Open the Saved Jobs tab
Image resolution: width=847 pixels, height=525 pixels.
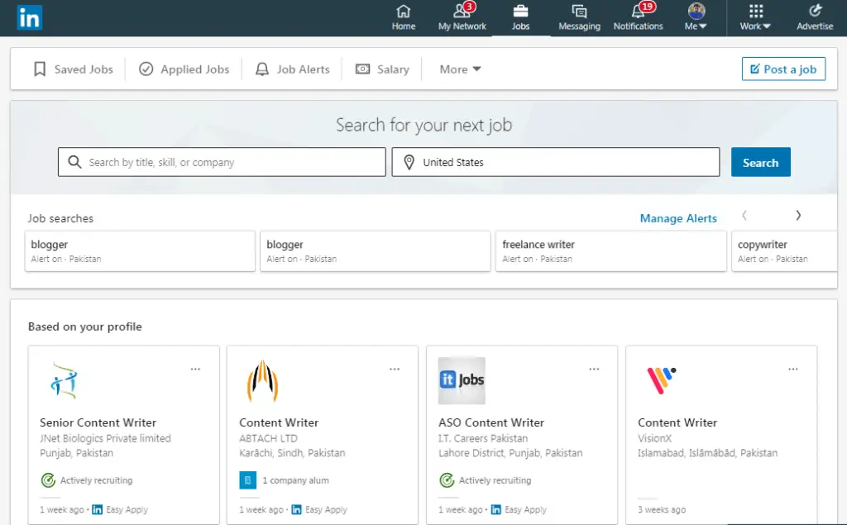[x=74, y=69]
